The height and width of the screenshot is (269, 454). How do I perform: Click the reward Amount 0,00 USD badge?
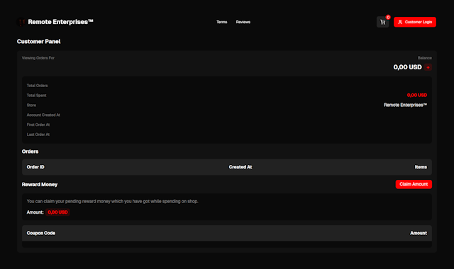(57, 212)
